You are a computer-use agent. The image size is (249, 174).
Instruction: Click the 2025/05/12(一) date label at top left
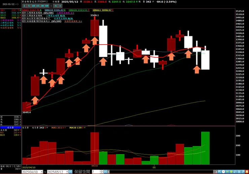(x=10, y=4)
